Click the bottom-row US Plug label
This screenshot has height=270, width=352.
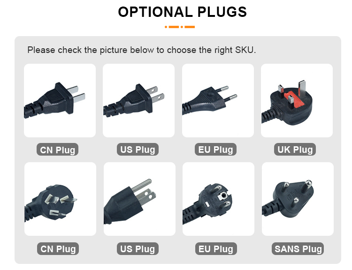click(138, 249)
